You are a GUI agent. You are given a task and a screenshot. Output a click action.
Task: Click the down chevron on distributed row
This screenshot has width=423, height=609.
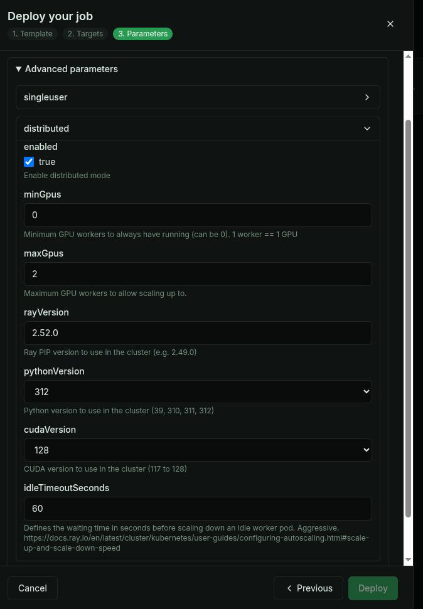(x=367, y=129)
